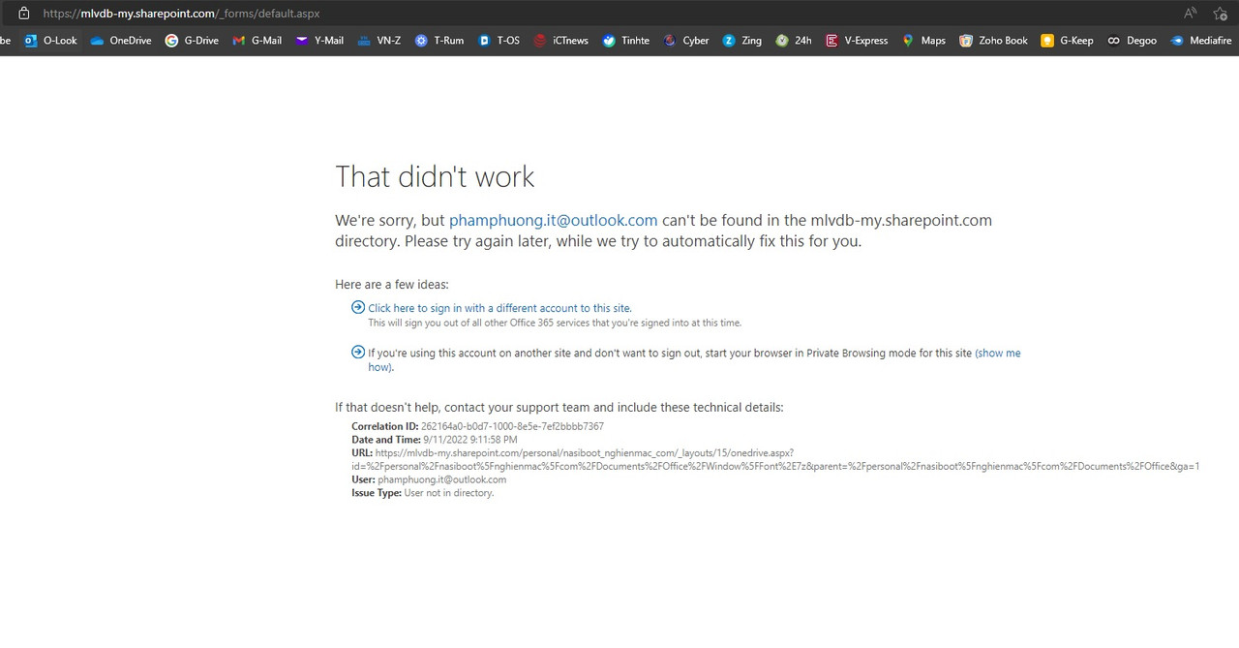Click the User value in technical details
1239x648 pixels.
441,479
